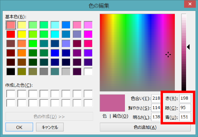Click the black luminance slider arrow
The width and height of the screenshot is (198, 137).
(x=188, y=47)
